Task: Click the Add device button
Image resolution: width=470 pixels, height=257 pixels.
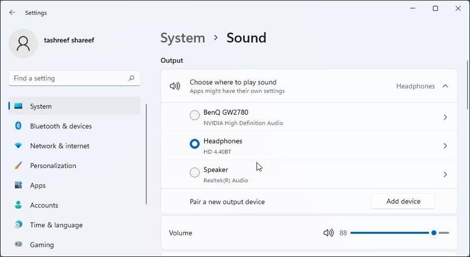Action: pyautogui.click(x=403, y=201)
